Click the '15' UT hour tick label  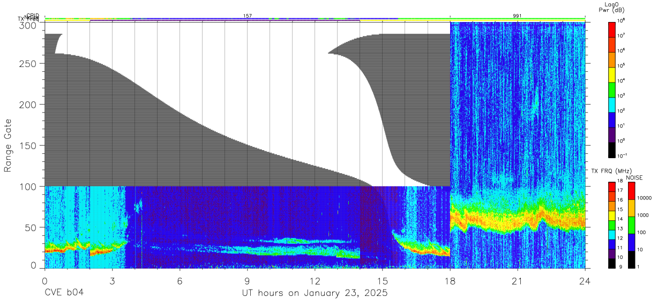[383, 281]
